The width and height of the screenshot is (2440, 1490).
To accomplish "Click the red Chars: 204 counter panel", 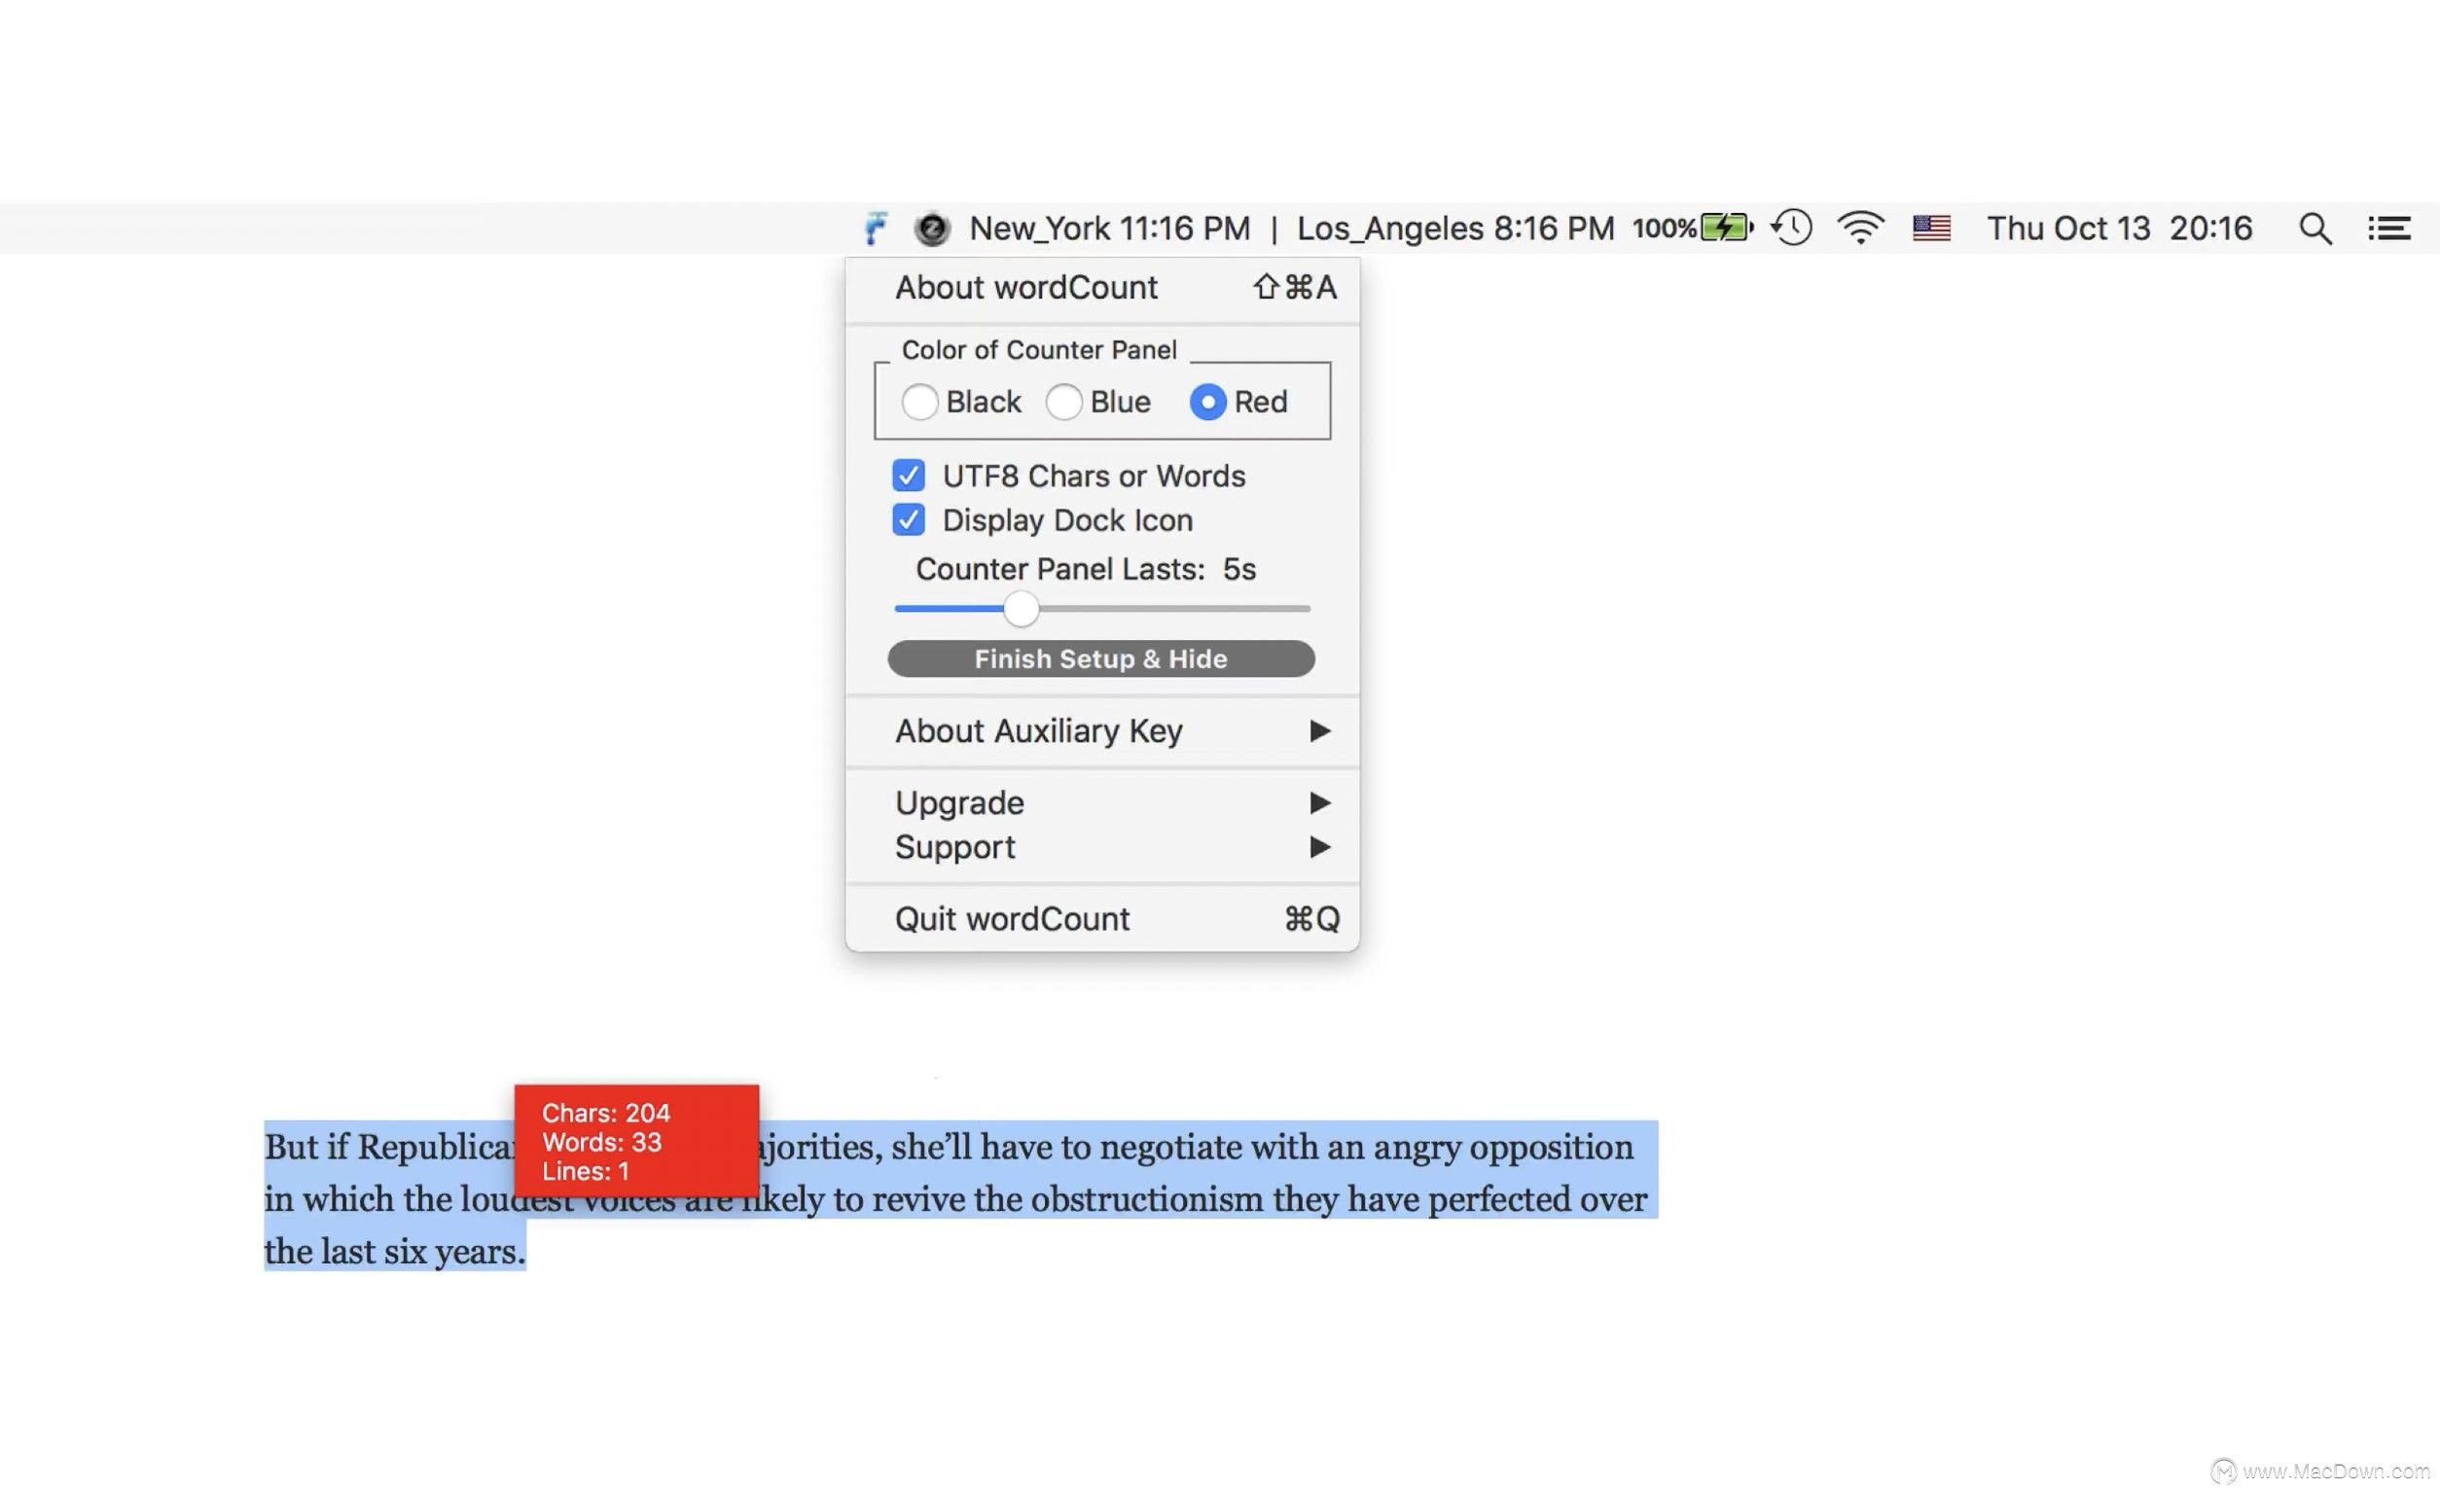I will tap(636, 1142).
